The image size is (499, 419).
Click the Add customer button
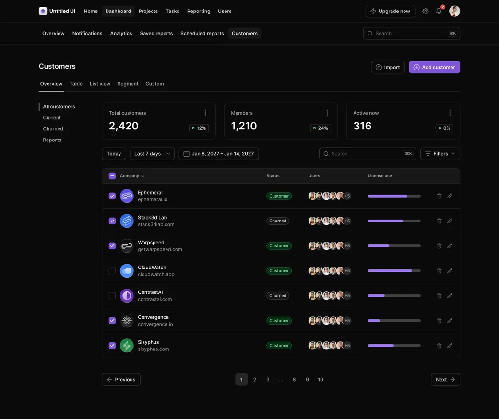(x=434, y=67)
